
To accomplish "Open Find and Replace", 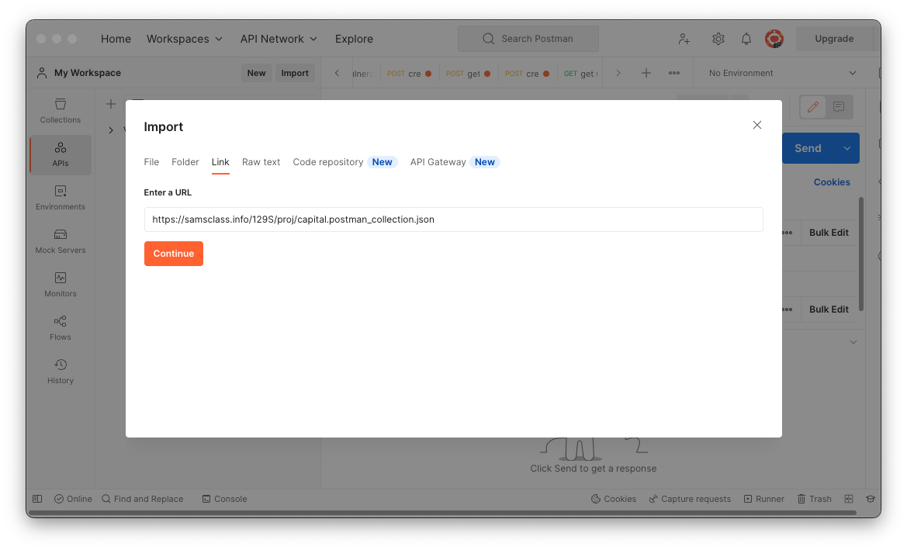I will coord(142,499).
